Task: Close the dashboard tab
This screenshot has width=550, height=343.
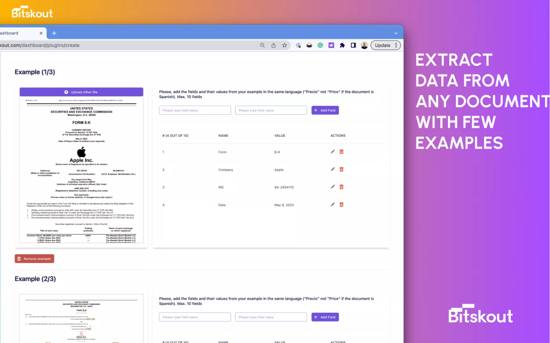Action: (41, 33)
